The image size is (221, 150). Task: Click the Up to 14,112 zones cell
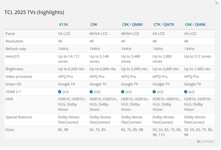point(69,59)
